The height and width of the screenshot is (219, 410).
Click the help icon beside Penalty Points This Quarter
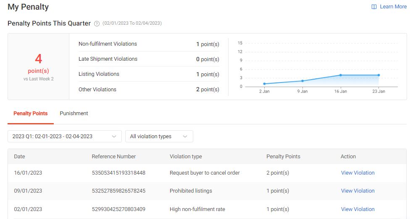click(x=97, y=23)
